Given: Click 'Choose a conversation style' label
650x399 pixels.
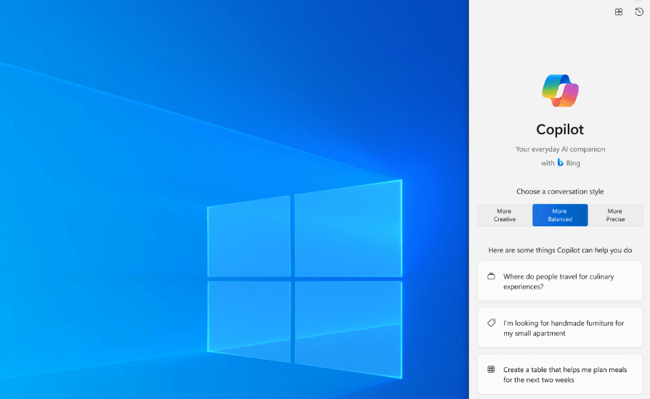Looking at the screenshot, I should tap(560, 192).
